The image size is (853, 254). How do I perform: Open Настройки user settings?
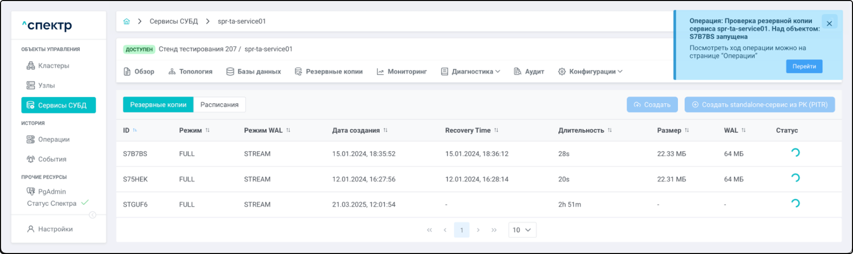click(55, 229)
